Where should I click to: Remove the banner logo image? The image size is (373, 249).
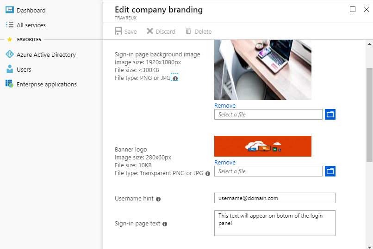point(225,163)
